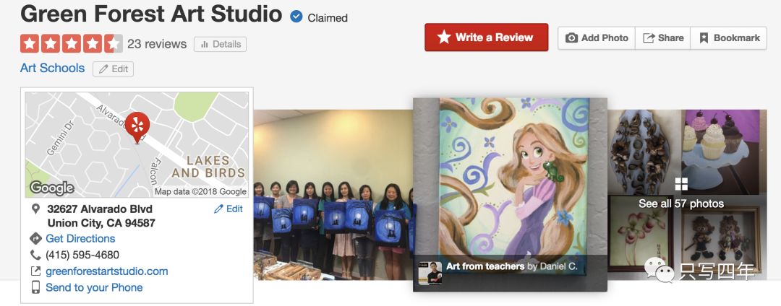Image resolution: width=781 pixels, height=306 pixels.
Task: Click the Google logo on map
Action: coord(52,188)
